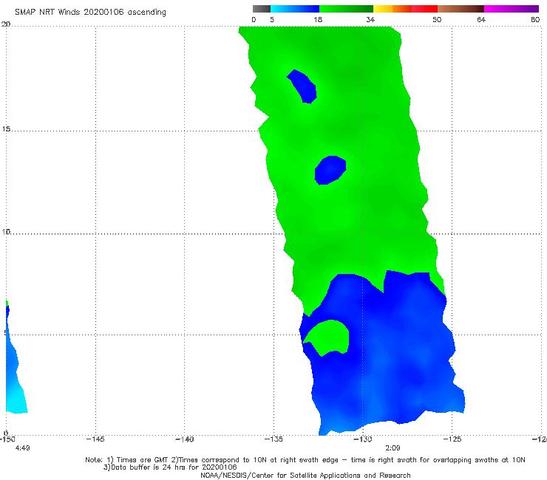Click the 'Times are GMT' note line
Image resolution: width=547 pixels, height=480 pixels.
305,460
